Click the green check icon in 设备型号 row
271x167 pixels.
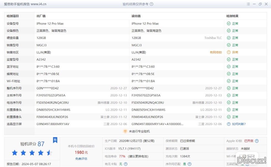click(x=229, y=23)
